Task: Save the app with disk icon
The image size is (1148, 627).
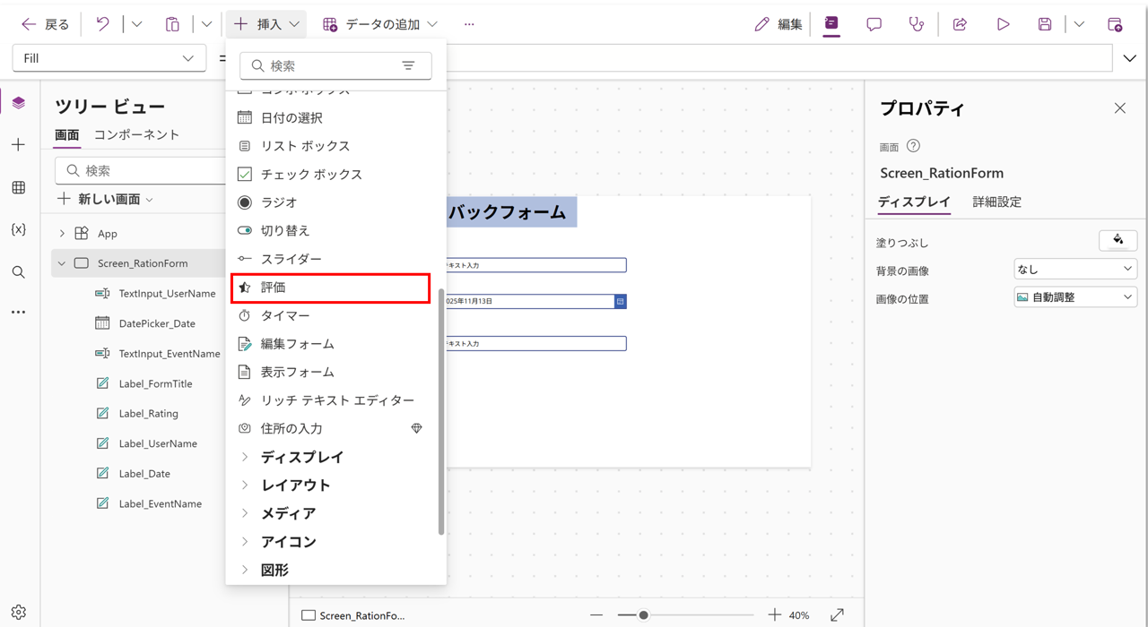Action: click(x=1045, y=24)
